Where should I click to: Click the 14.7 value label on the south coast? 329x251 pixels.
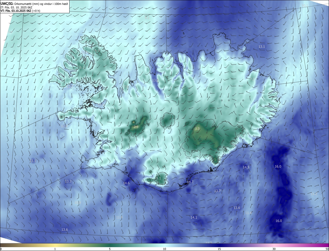click(x=190, y=182)
